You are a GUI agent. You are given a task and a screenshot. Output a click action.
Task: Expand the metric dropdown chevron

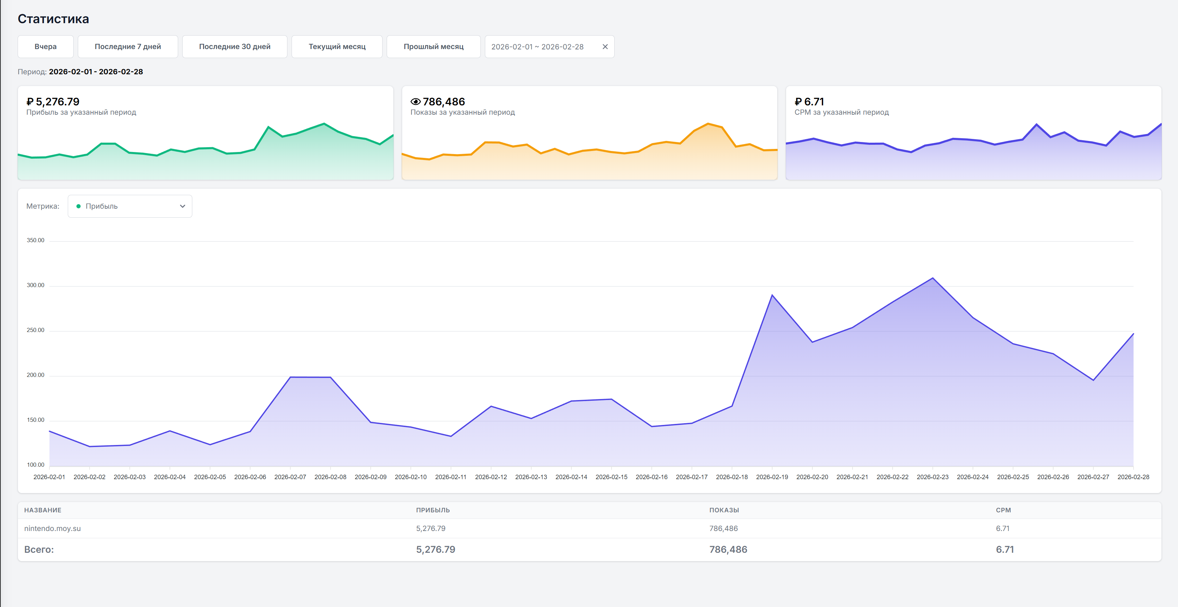point(183,207)
